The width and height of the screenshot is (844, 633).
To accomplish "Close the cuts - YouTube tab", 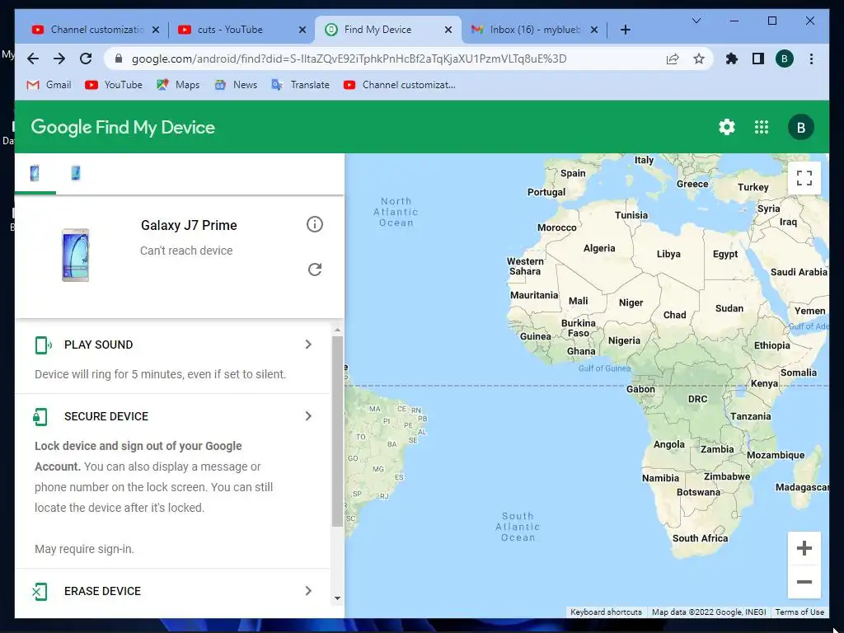I will (302, 30).
